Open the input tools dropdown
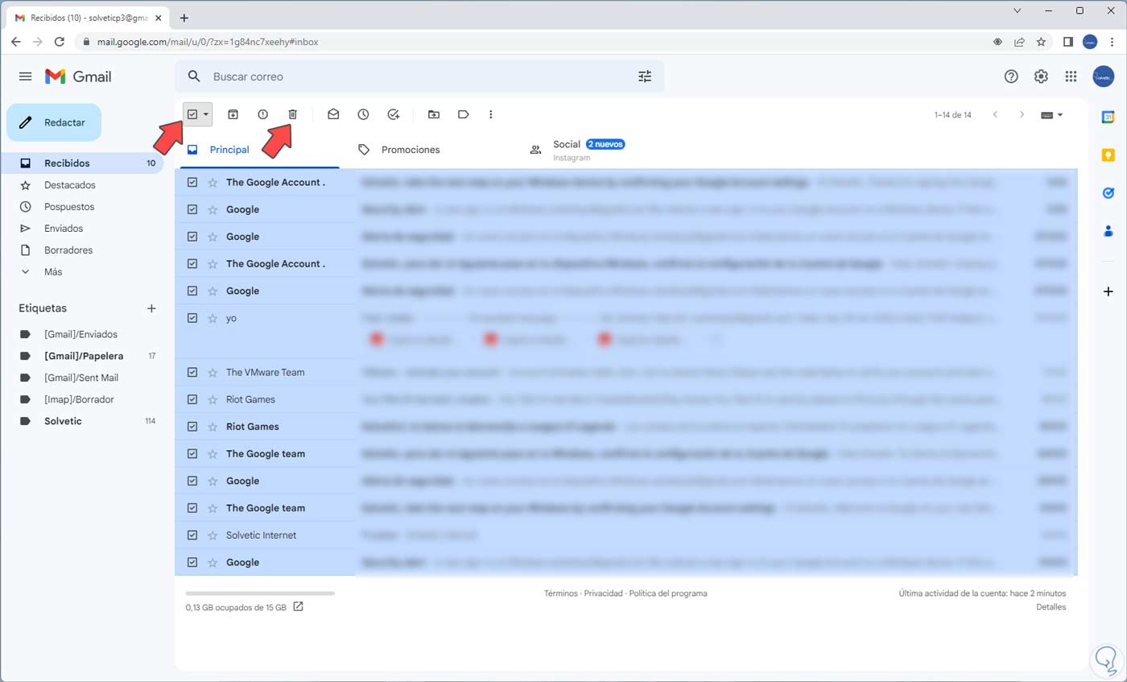1127x682 pixels. tap(1052, 114)
